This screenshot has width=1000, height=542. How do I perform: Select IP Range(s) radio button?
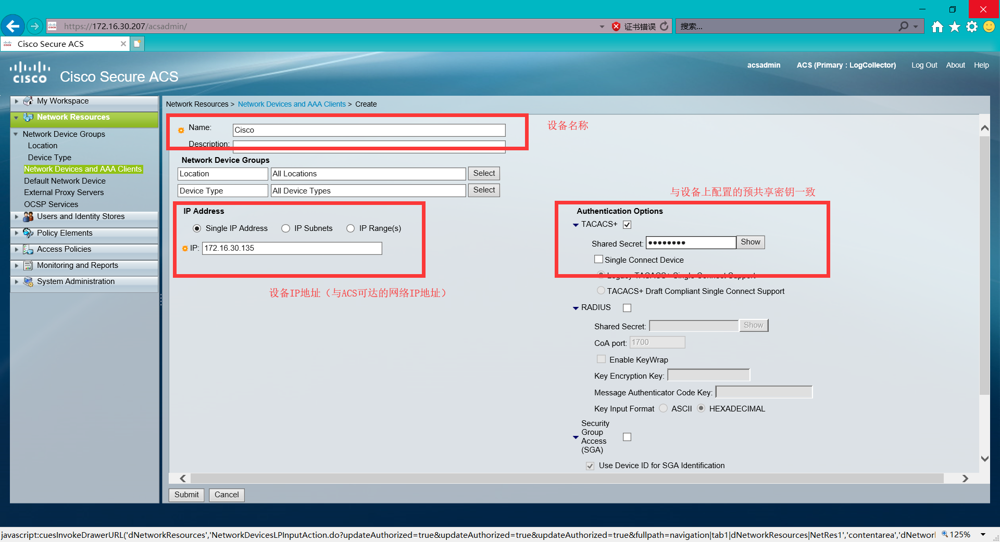tap(351, 228)
